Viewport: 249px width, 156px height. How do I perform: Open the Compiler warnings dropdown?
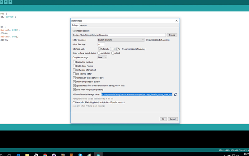click(x=102, y=57)
